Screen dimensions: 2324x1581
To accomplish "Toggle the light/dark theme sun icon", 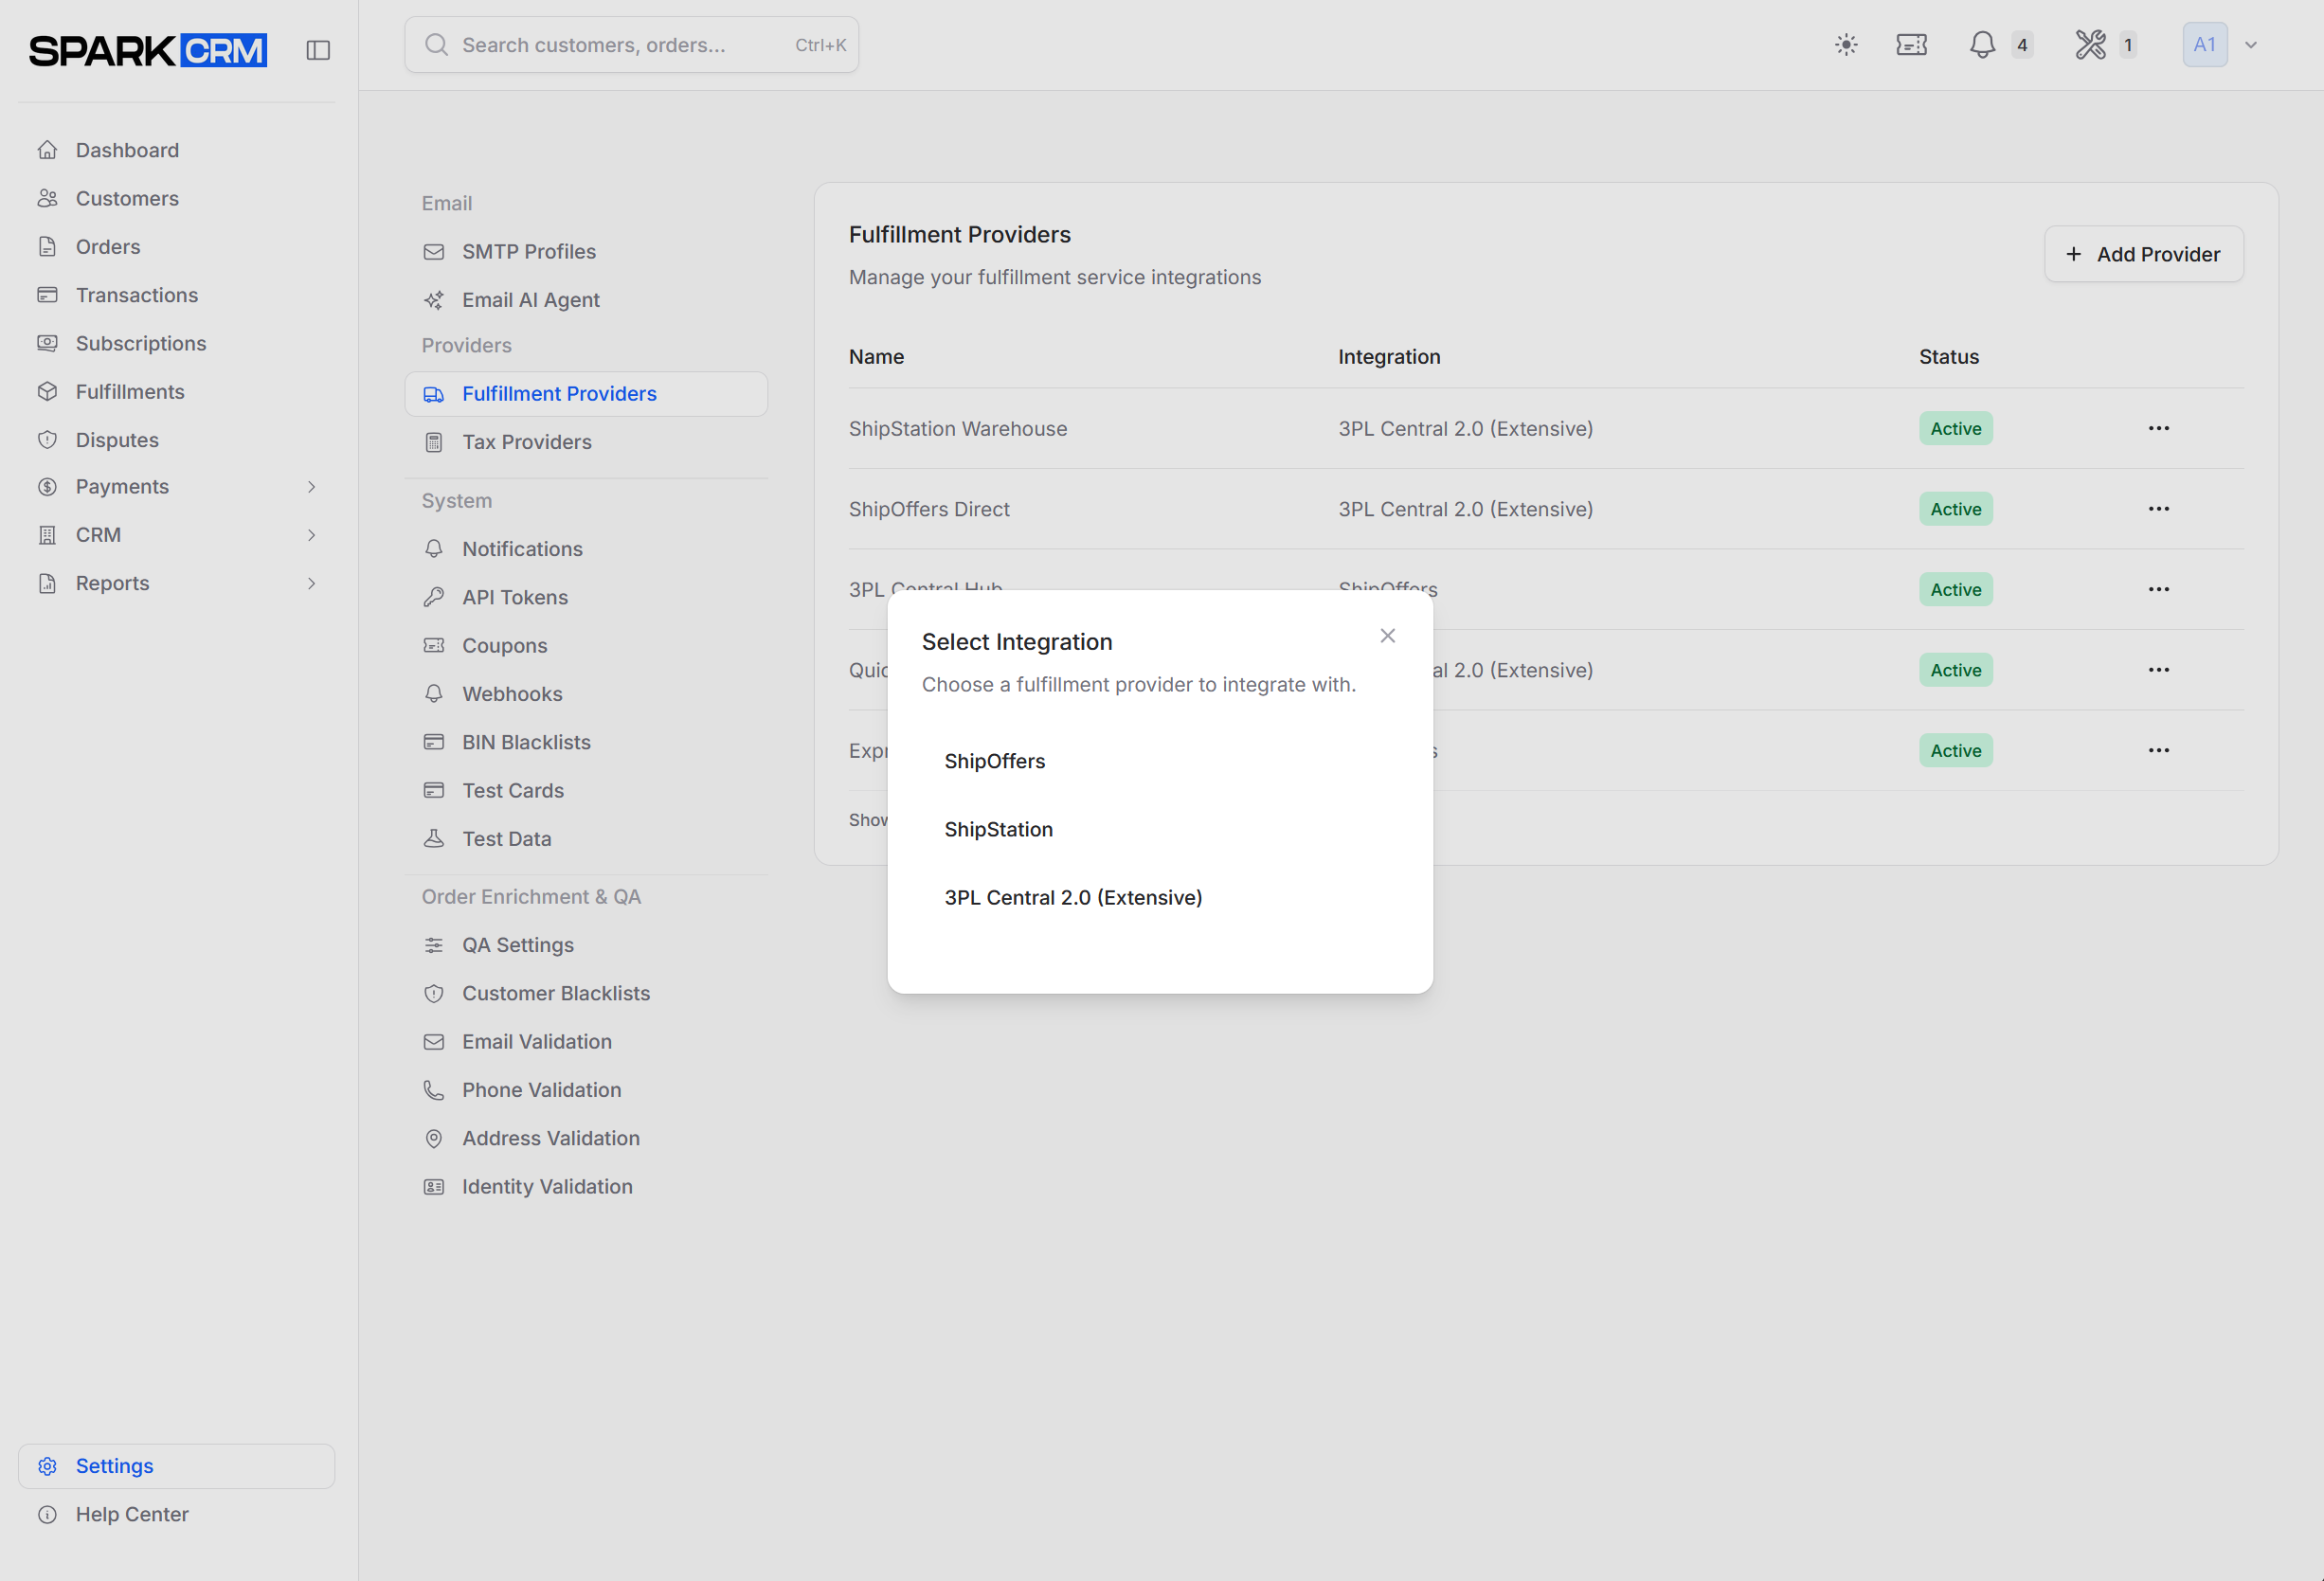I will point(1846,45).
